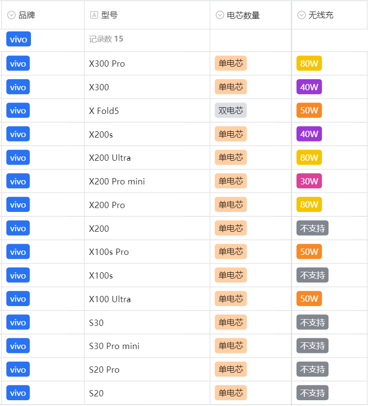Select the 单电芯 tag in the X100s row
This screenshot has height=406, width=368.
pyautogui.click(x=231, y=275)
